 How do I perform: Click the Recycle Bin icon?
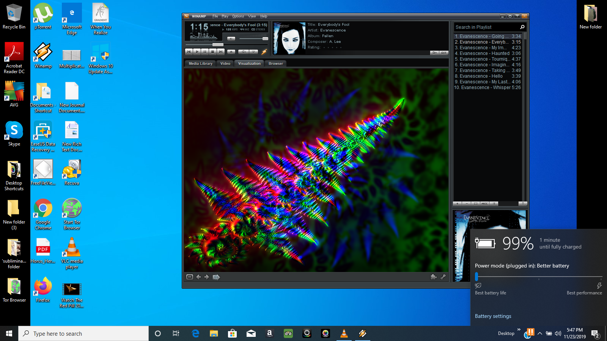14,17
